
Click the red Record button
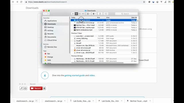(x=36, y=88)
